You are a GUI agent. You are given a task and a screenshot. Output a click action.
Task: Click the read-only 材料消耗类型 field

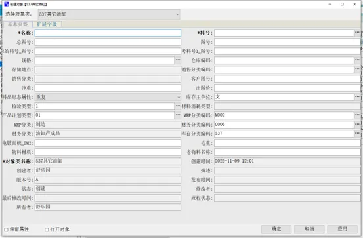coord(288,106)
